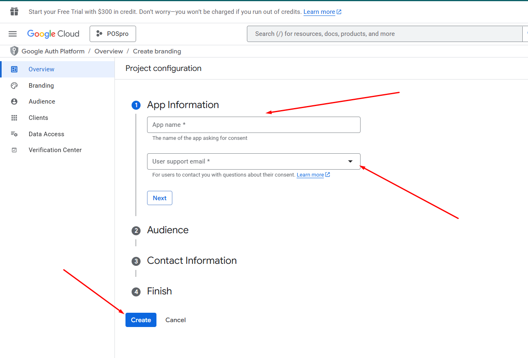The height and width of the screenshot is (358, 528).
Task: Click the Verification Center checkbox icon
Action: 14,150
